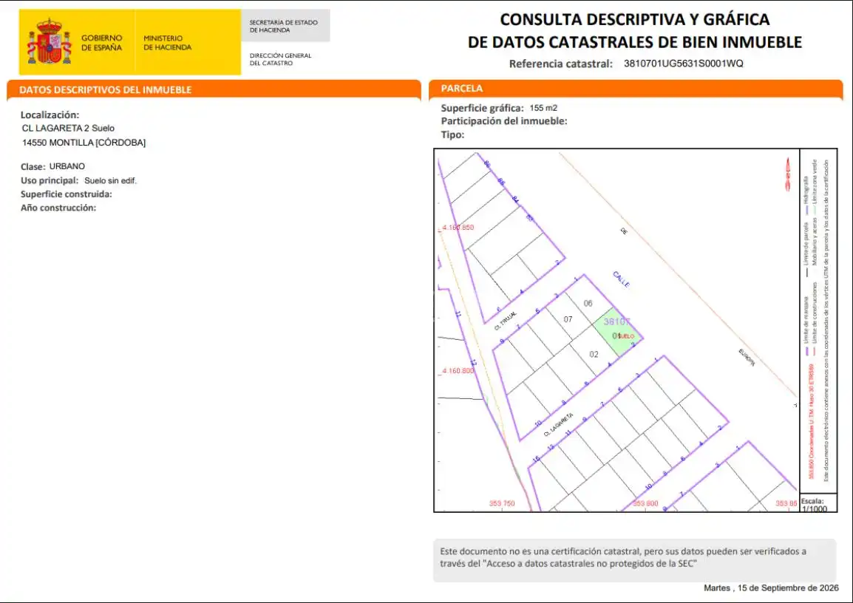Click the blue 'CALLE' label on the map
853x603 pixels.
pos(621,279)
